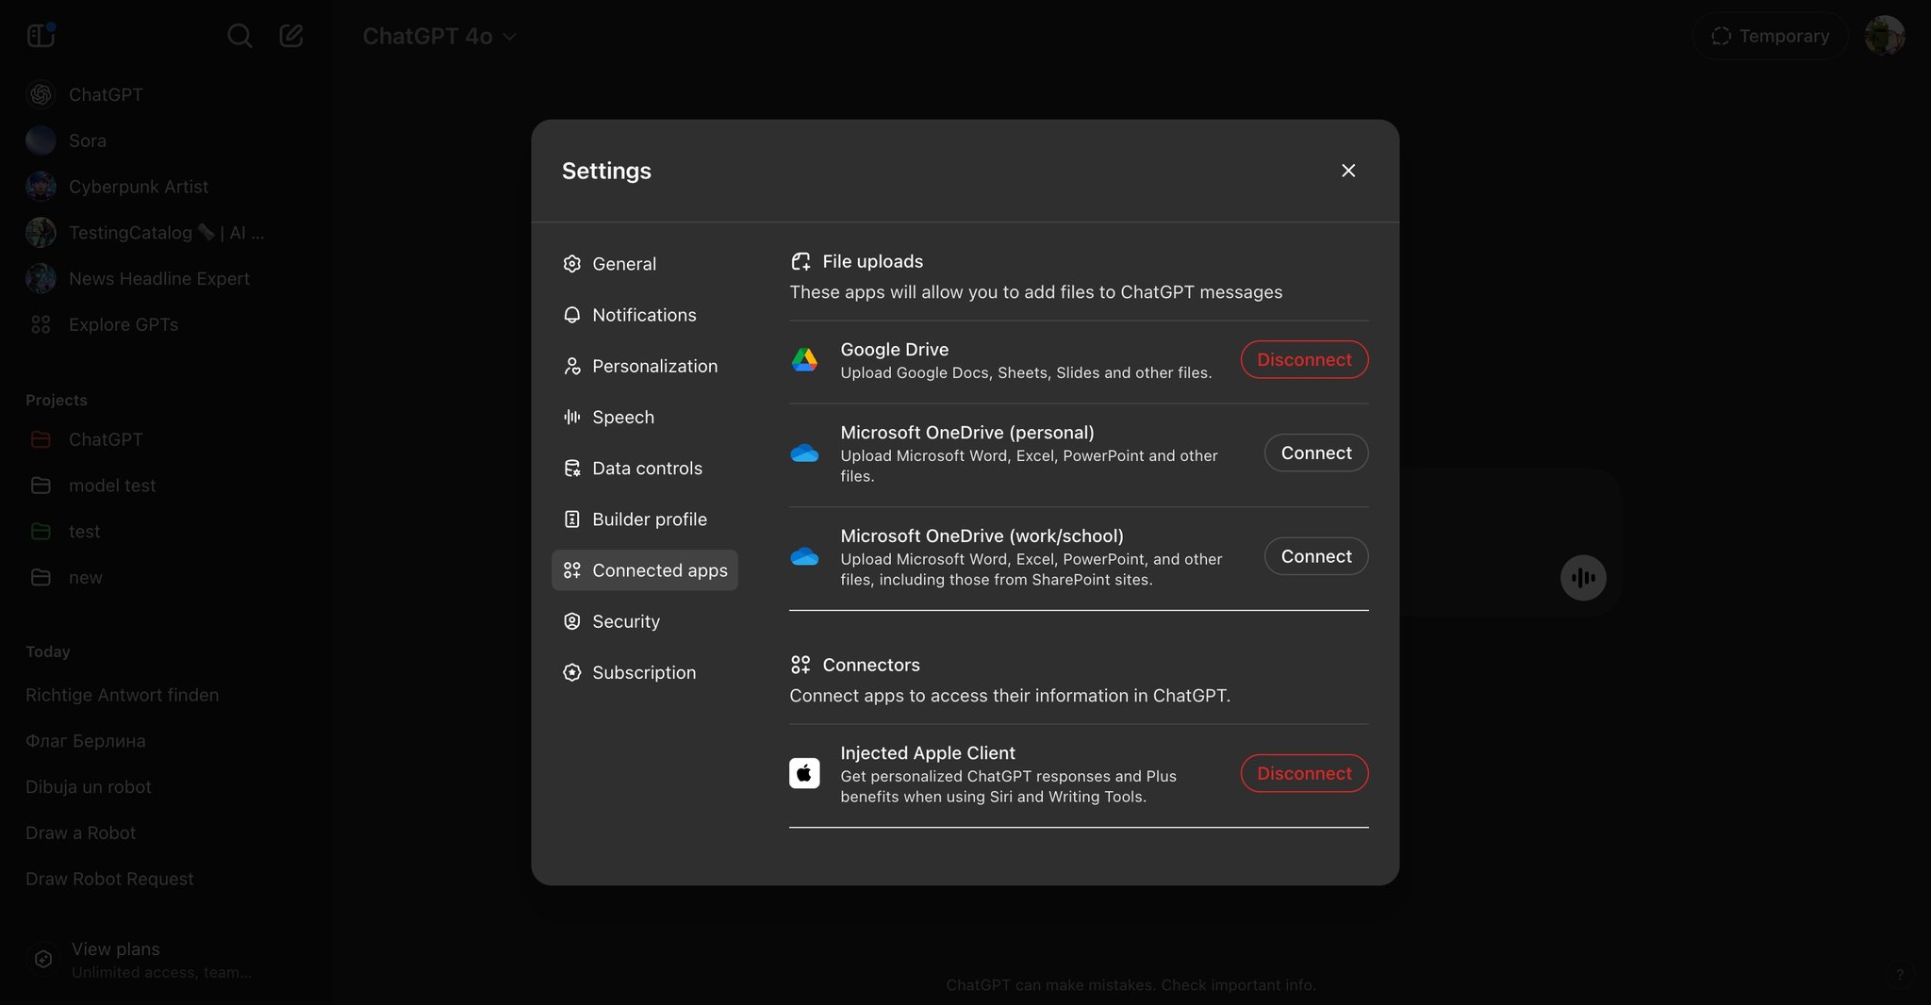The height and width of the screenshot is (1005, 1931).
Task: Click the Apple logo icon
Action: [804, 773]
